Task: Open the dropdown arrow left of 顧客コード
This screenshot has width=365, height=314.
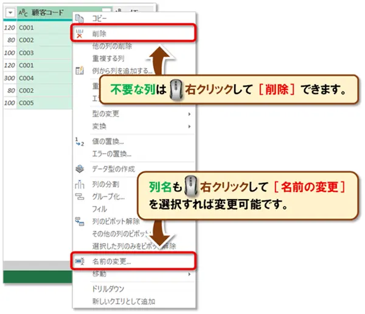Action: point(10,13)
